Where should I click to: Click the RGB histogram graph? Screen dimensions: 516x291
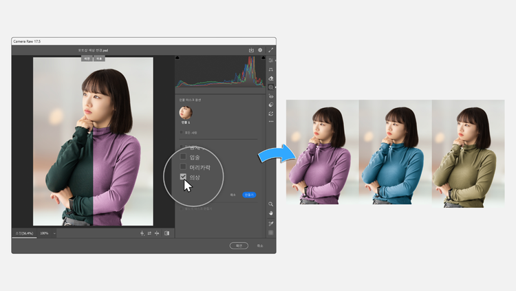220,72
